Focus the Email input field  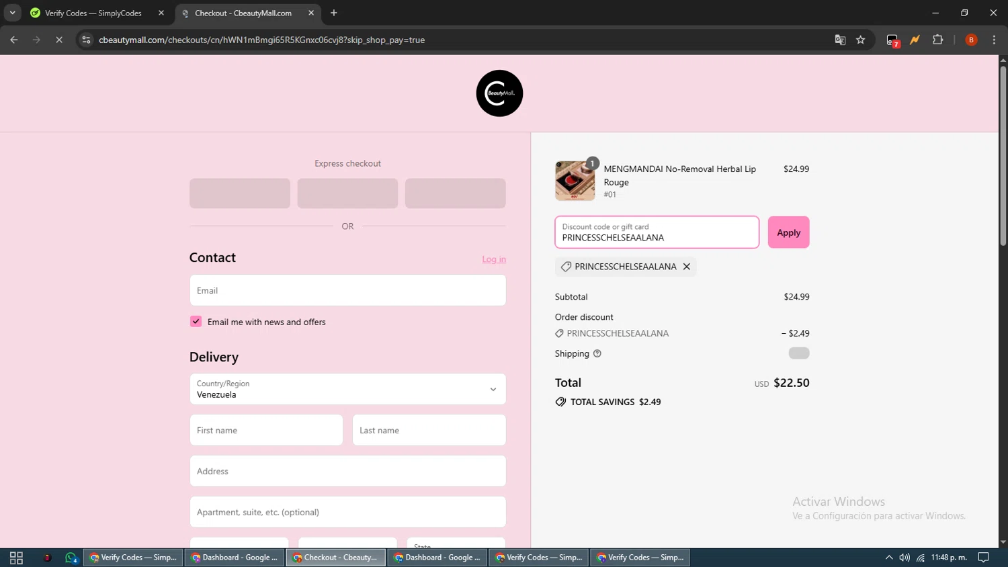pyautogui.click(x=347, y=290)
